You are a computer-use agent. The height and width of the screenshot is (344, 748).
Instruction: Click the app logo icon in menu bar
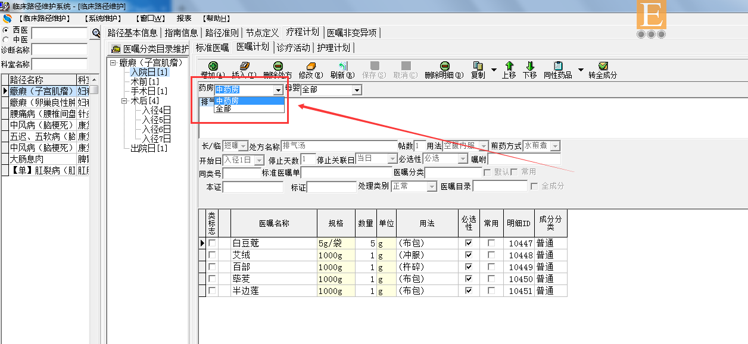7,18
